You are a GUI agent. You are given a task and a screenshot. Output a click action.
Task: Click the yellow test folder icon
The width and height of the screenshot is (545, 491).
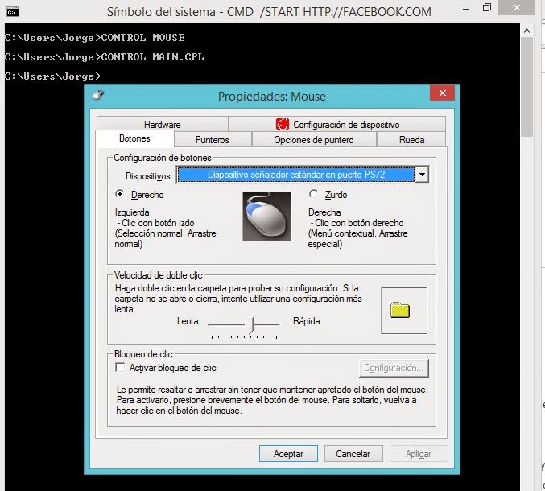400,310
